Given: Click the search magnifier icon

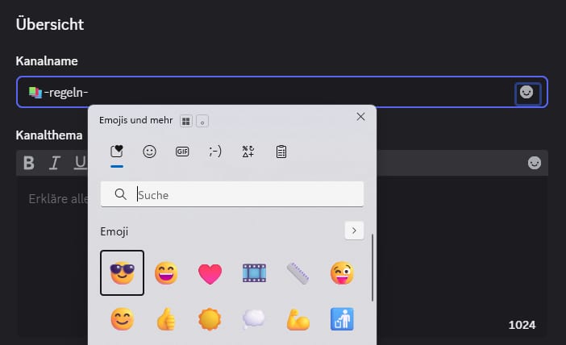Looking at the screenshot, I should point(120,194).
